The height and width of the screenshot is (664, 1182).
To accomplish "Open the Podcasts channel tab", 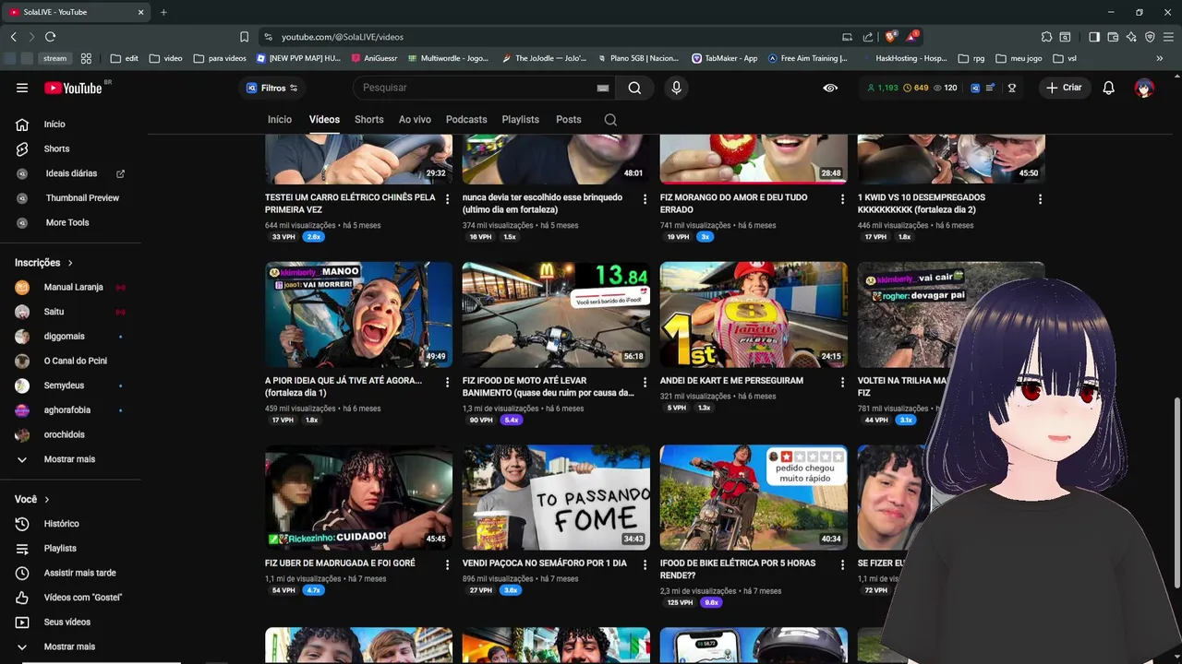I will pos(466,120).
